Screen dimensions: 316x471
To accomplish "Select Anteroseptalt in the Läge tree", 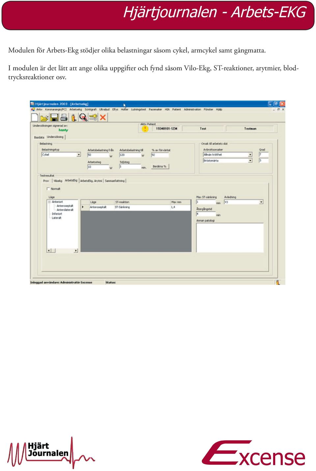I will point(65,206).
